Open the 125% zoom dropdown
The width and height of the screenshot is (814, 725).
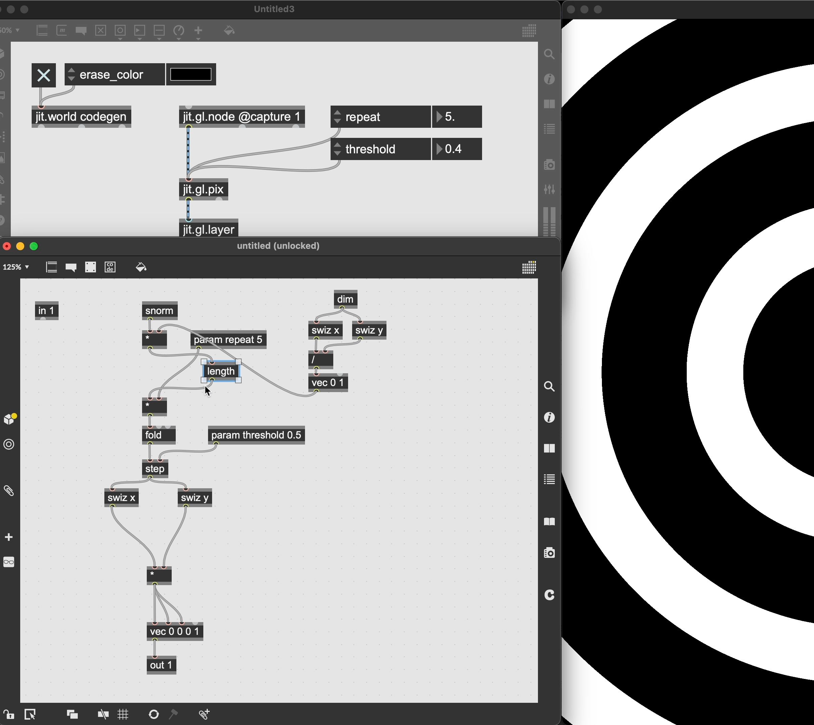(16, 267)
